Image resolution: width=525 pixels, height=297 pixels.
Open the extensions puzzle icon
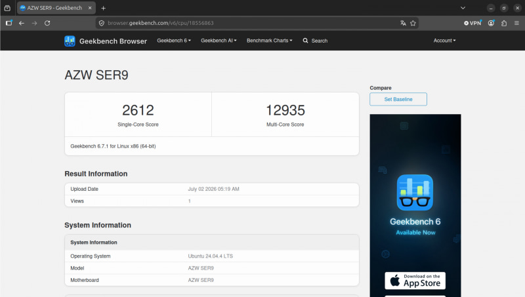[504, 23]
